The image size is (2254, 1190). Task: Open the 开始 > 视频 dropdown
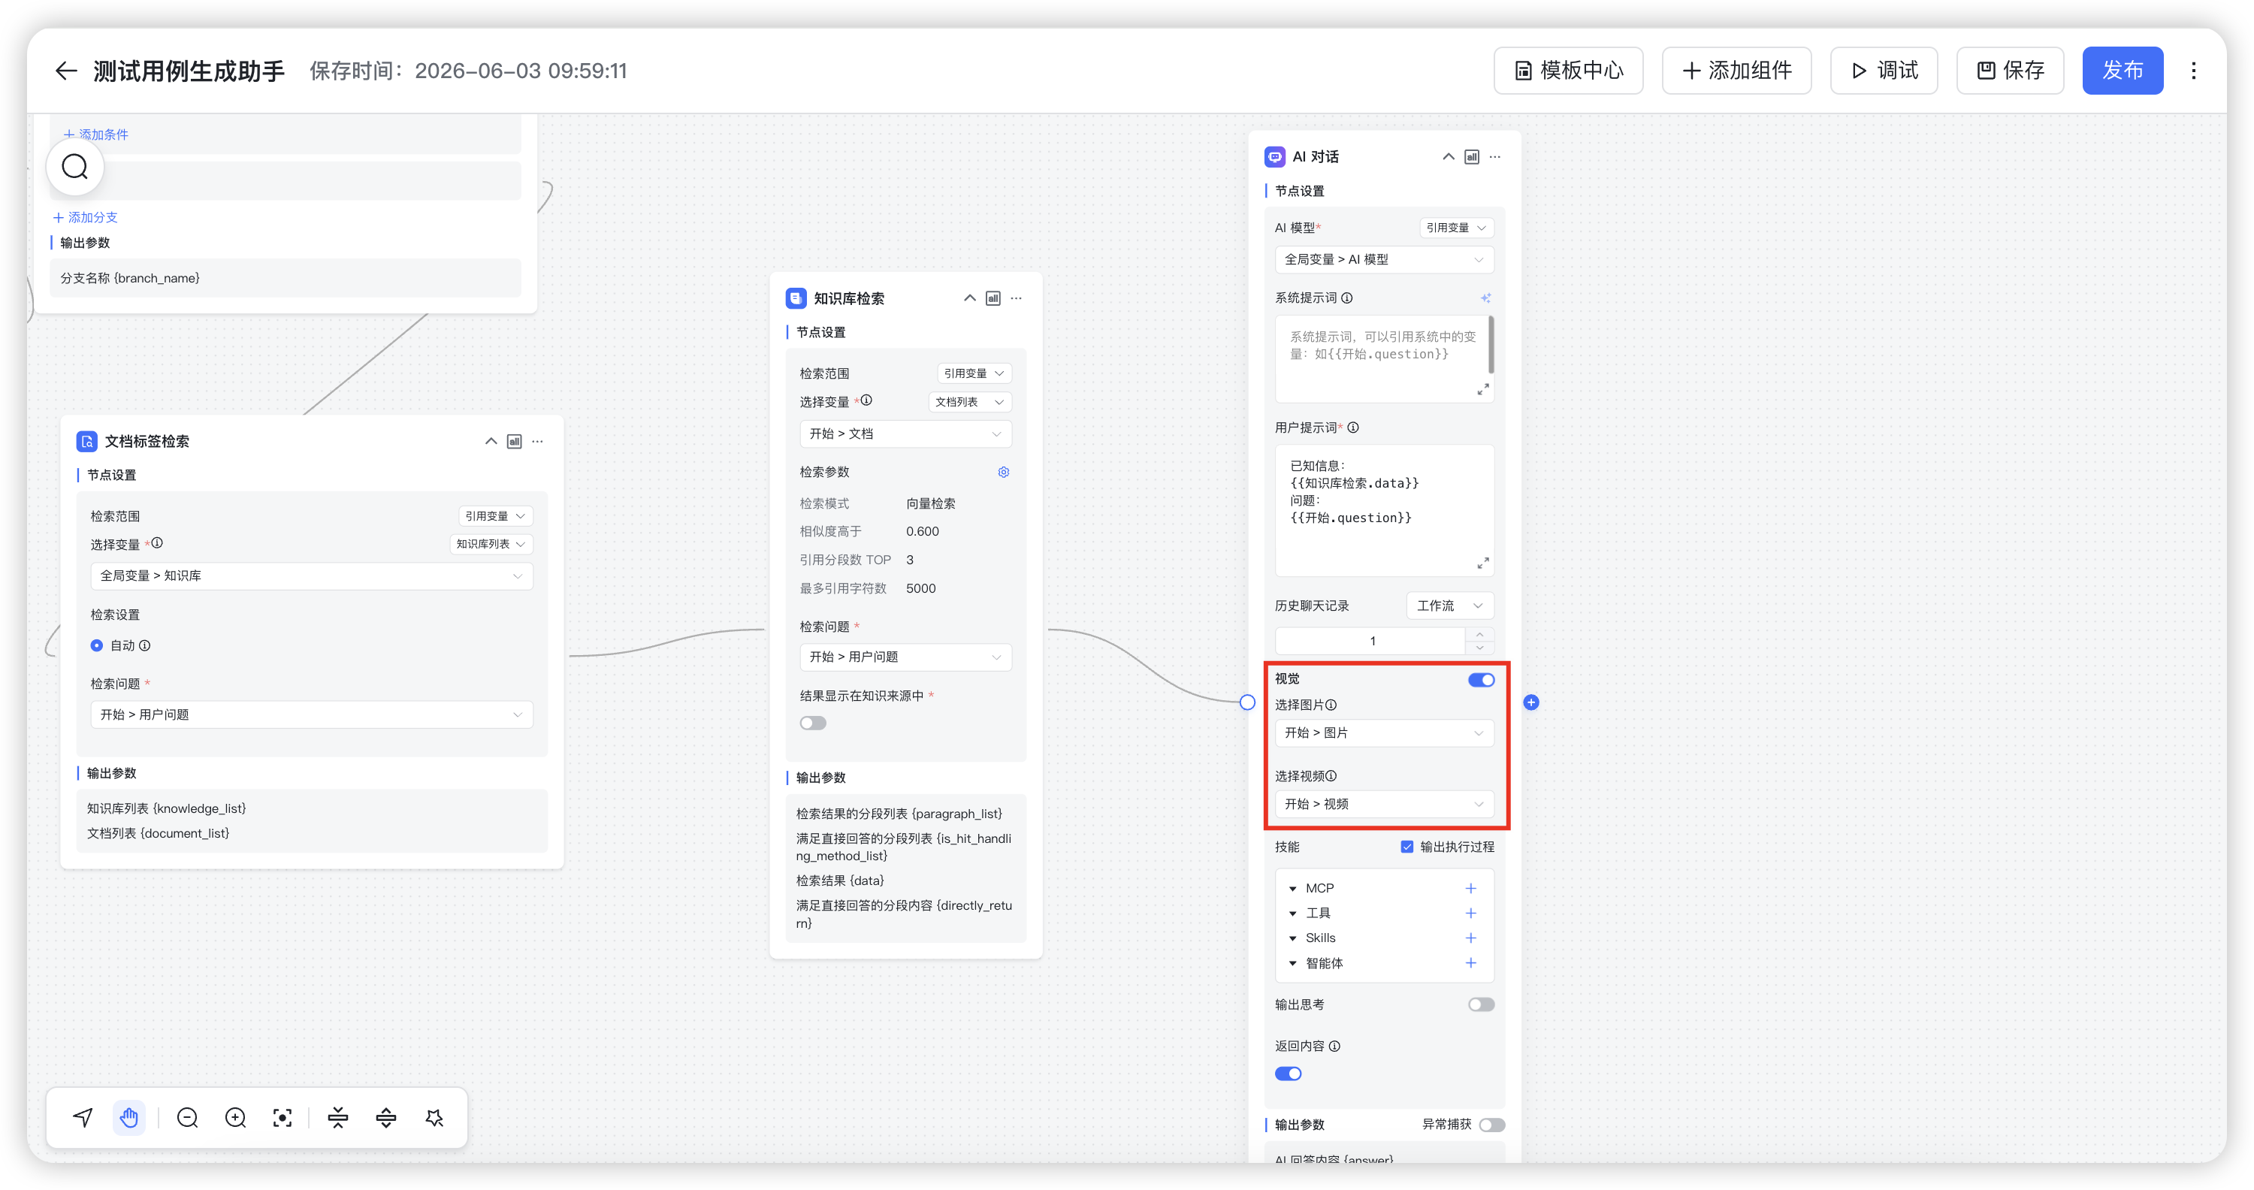pos(1384,804)
